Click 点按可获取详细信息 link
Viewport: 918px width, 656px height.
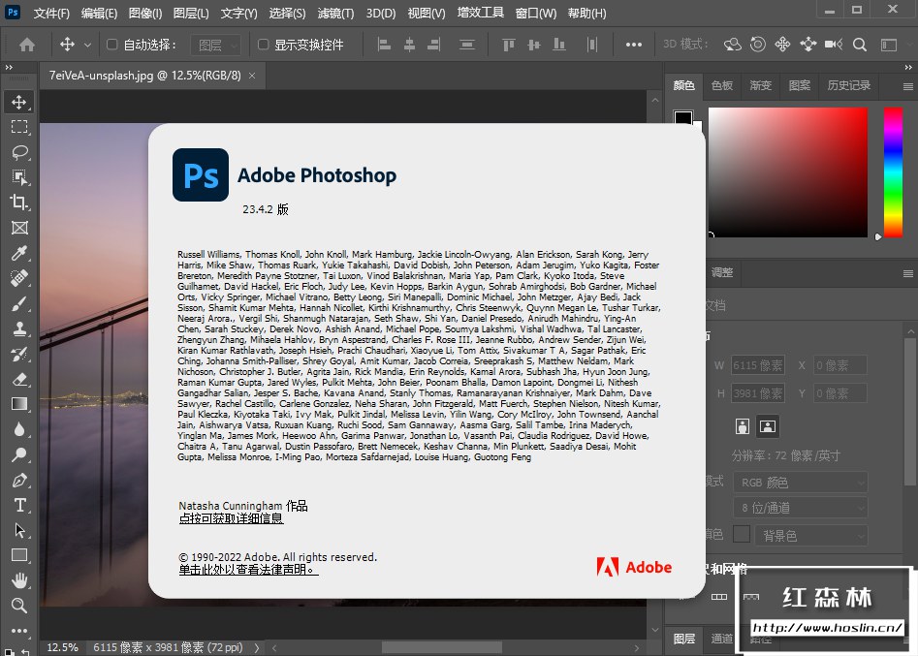point(232,518)
